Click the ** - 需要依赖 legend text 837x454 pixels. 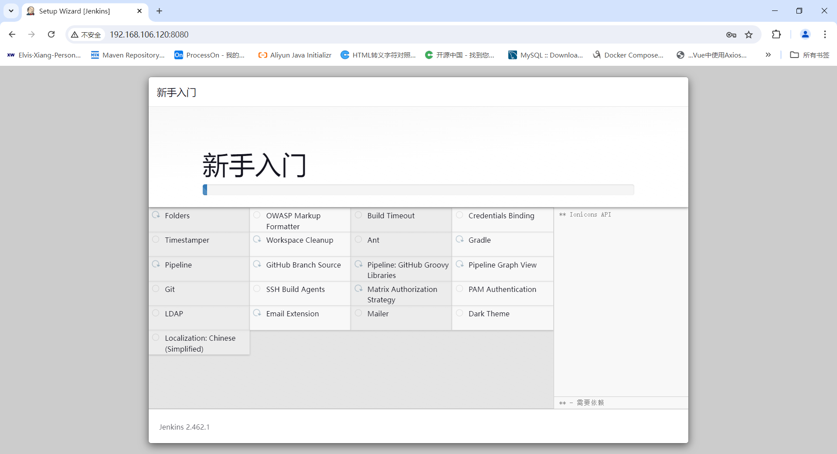(582, 403)
